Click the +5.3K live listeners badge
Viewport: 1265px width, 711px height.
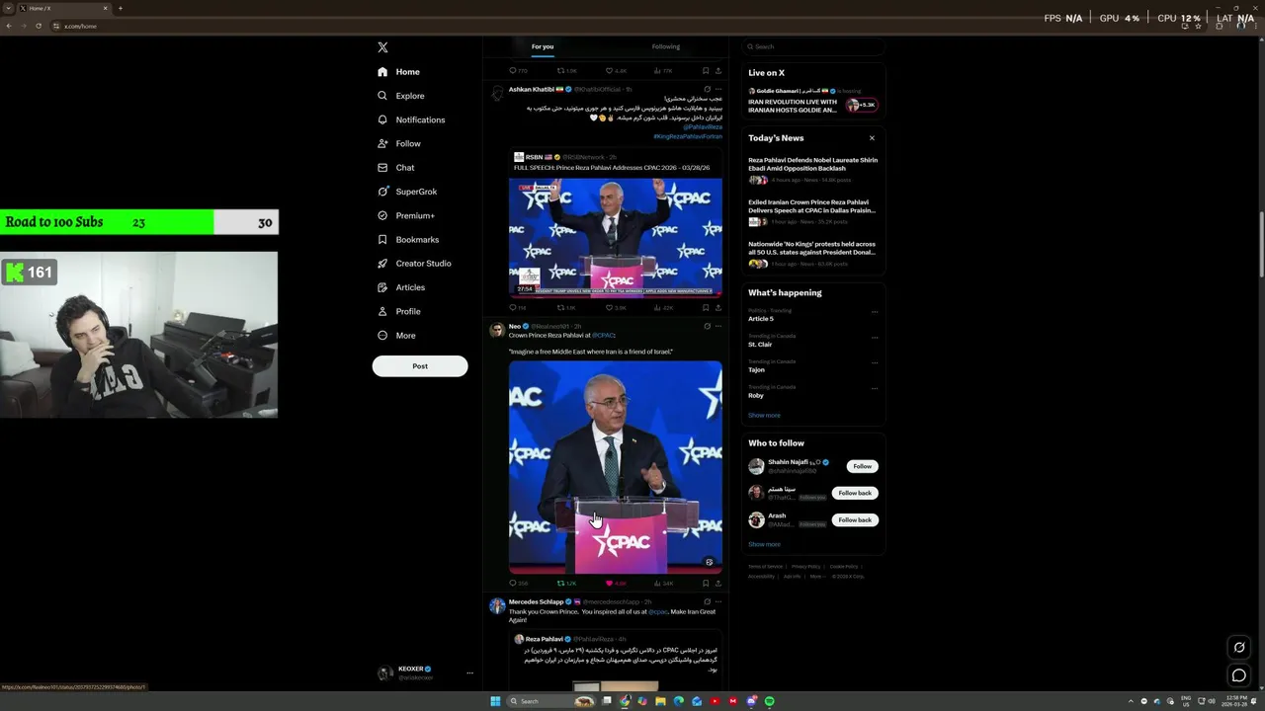(861, 105)
